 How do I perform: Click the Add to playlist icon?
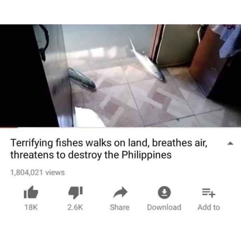pos(209,193)
